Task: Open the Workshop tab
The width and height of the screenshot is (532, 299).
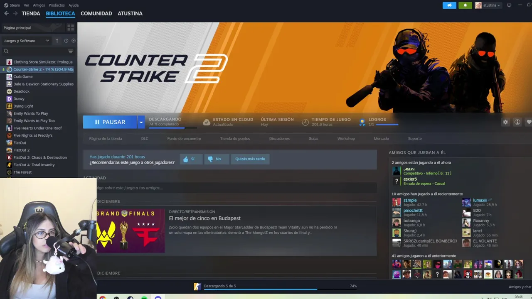Action: [346, 138]
